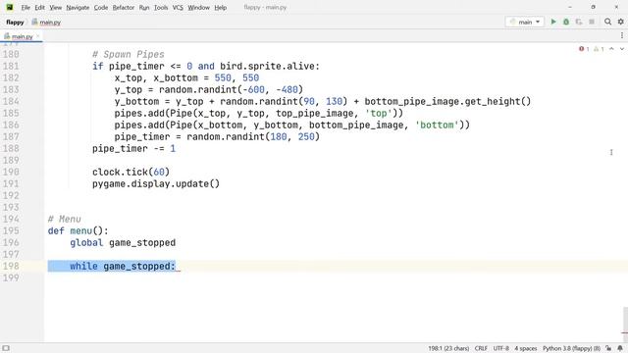
Task: Open editor tab options three-dot menu
Action: [x=621, y=35]
